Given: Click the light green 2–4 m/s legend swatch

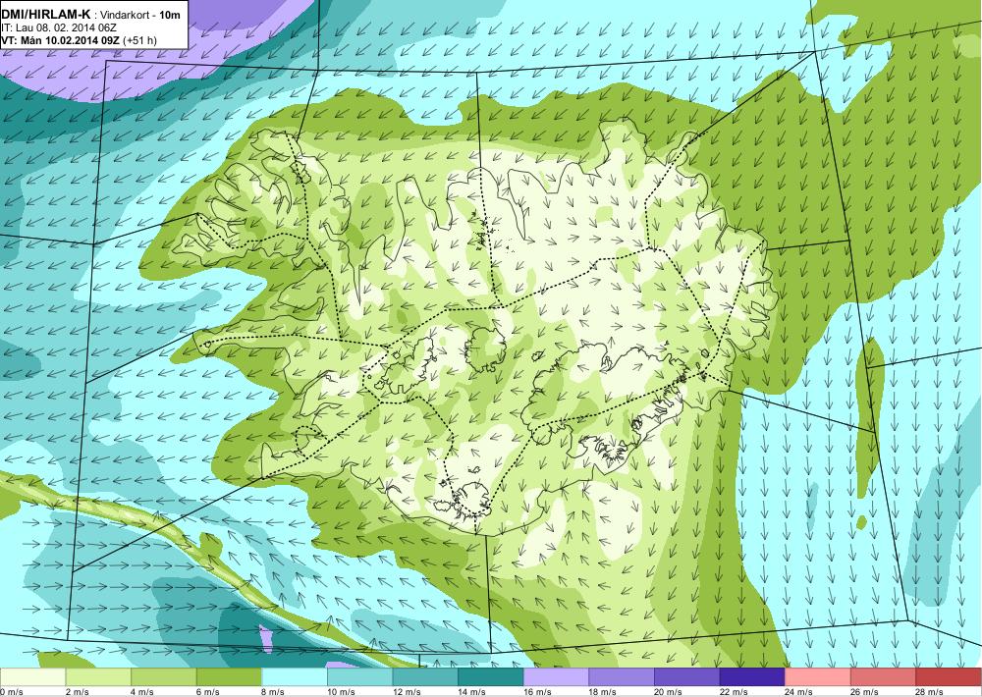Looking at the screenshot, I should pos(98,677).
